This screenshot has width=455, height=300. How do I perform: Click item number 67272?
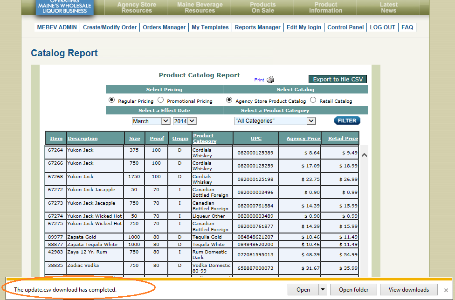click(55, 190)
